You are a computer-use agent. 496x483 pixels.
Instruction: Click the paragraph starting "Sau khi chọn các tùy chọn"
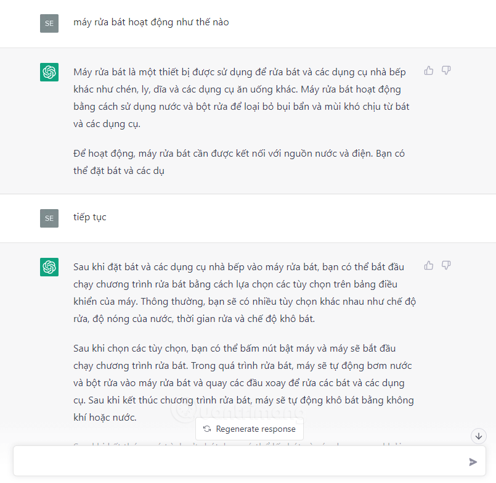(x=243, y=383)
